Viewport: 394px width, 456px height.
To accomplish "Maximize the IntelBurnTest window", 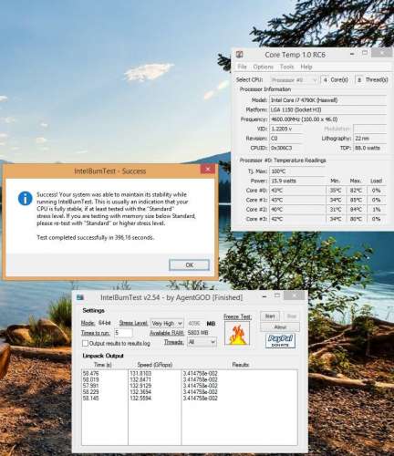I will (277, 295).
